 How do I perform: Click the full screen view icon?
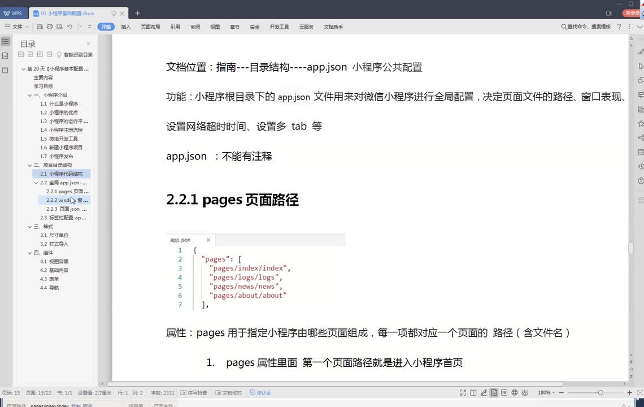(463, 393)
